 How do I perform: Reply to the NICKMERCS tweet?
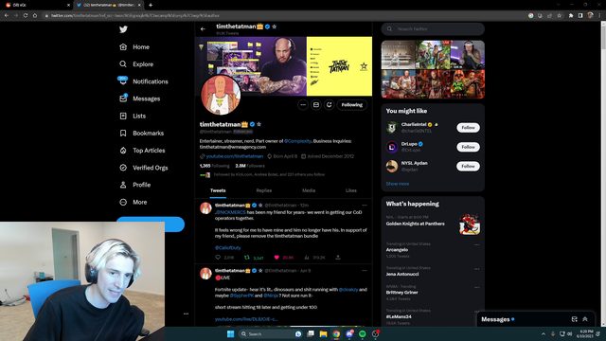coord(218,257)
